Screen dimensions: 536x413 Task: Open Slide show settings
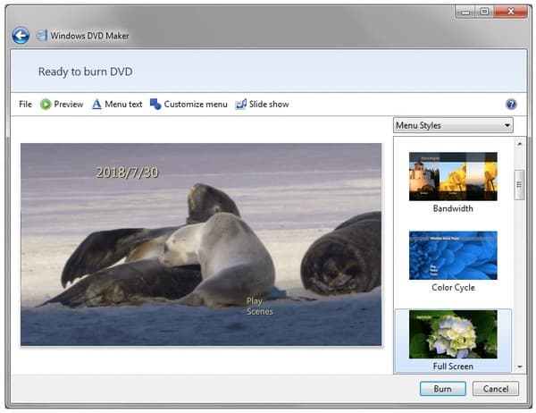pyautogui.click(x=269, y=104)
